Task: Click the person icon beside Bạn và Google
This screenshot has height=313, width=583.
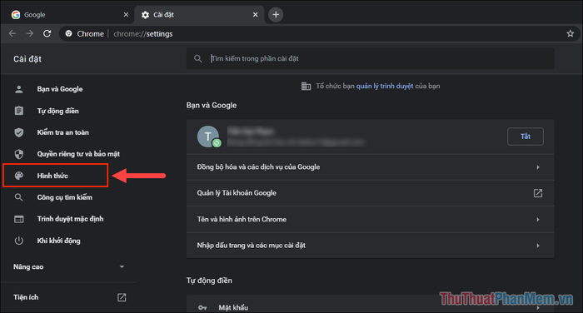Action: pyautogui.click(x=18, y=89)
